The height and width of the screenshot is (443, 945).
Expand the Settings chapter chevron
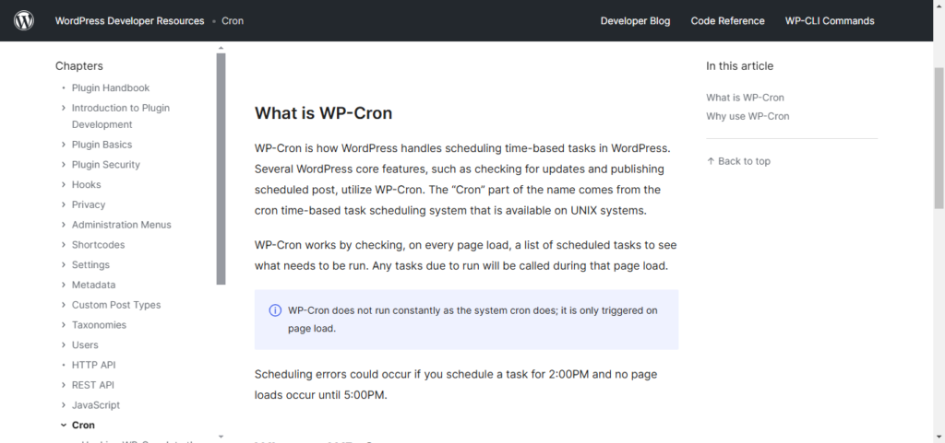click(63, 265)
